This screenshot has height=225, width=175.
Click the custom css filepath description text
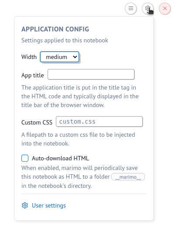[78, 139]
